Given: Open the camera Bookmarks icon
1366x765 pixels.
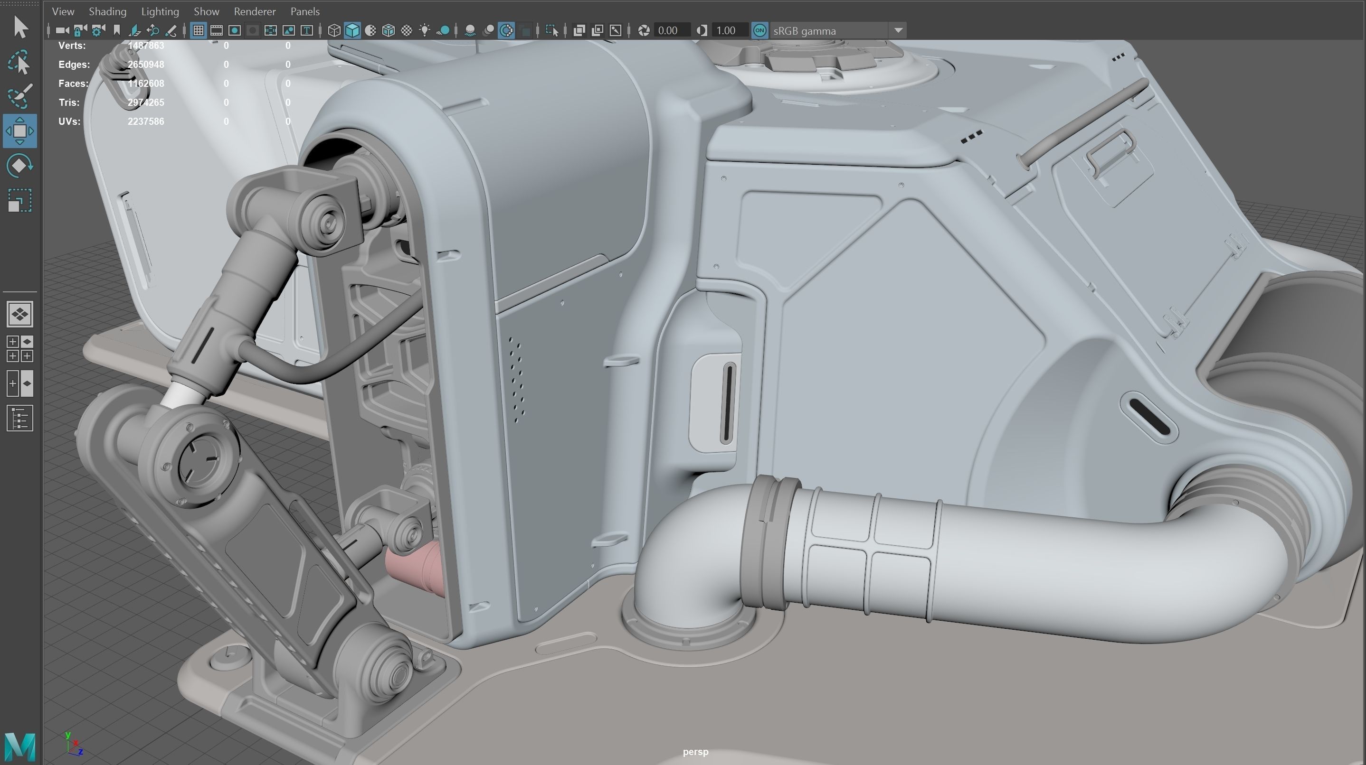Looking at the screenshot, I should point(116,31).
